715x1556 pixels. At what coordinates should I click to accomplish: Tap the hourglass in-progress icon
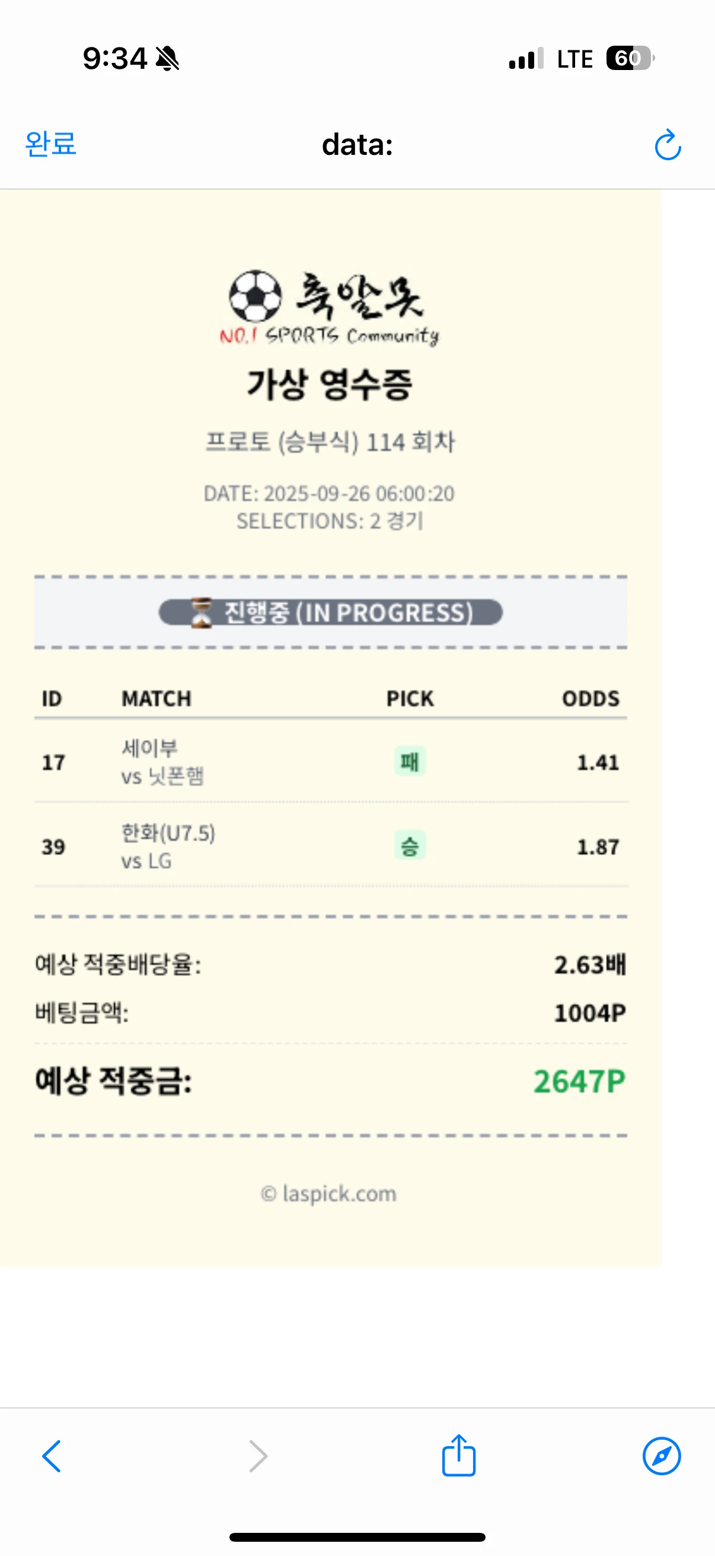(x=202, y=612)
